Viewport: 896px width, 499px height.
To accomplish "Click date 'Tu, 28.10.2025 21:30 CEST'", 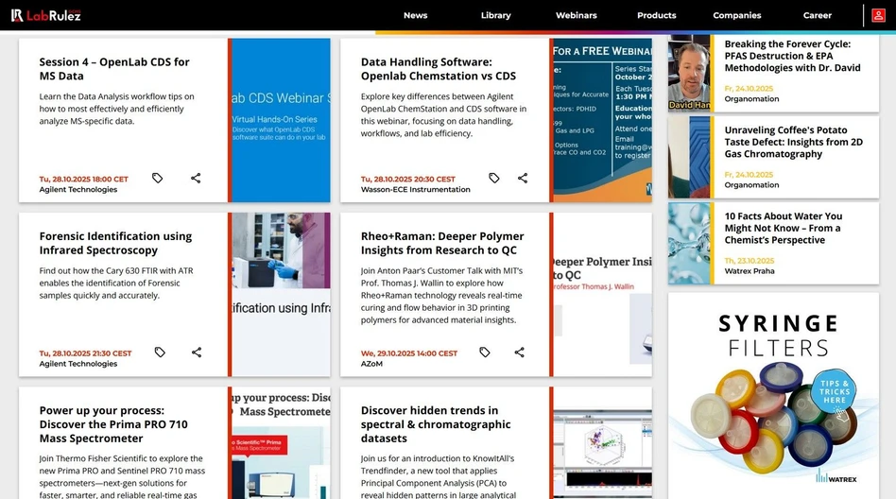I will point(85,353).
